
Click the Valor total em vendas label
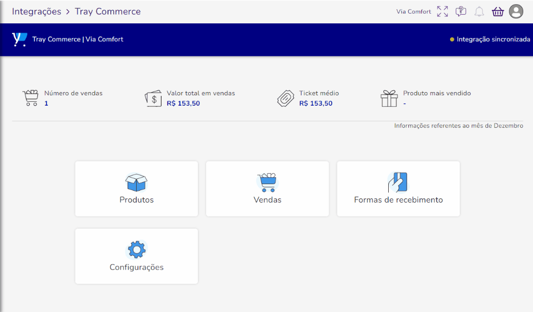(x=201, y=93)
